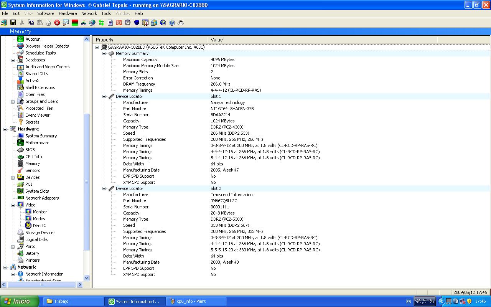The height and width of the screenshot is (307, 491).
Task: Click the graph monitor toolbar icon
Action: (84, 23)
